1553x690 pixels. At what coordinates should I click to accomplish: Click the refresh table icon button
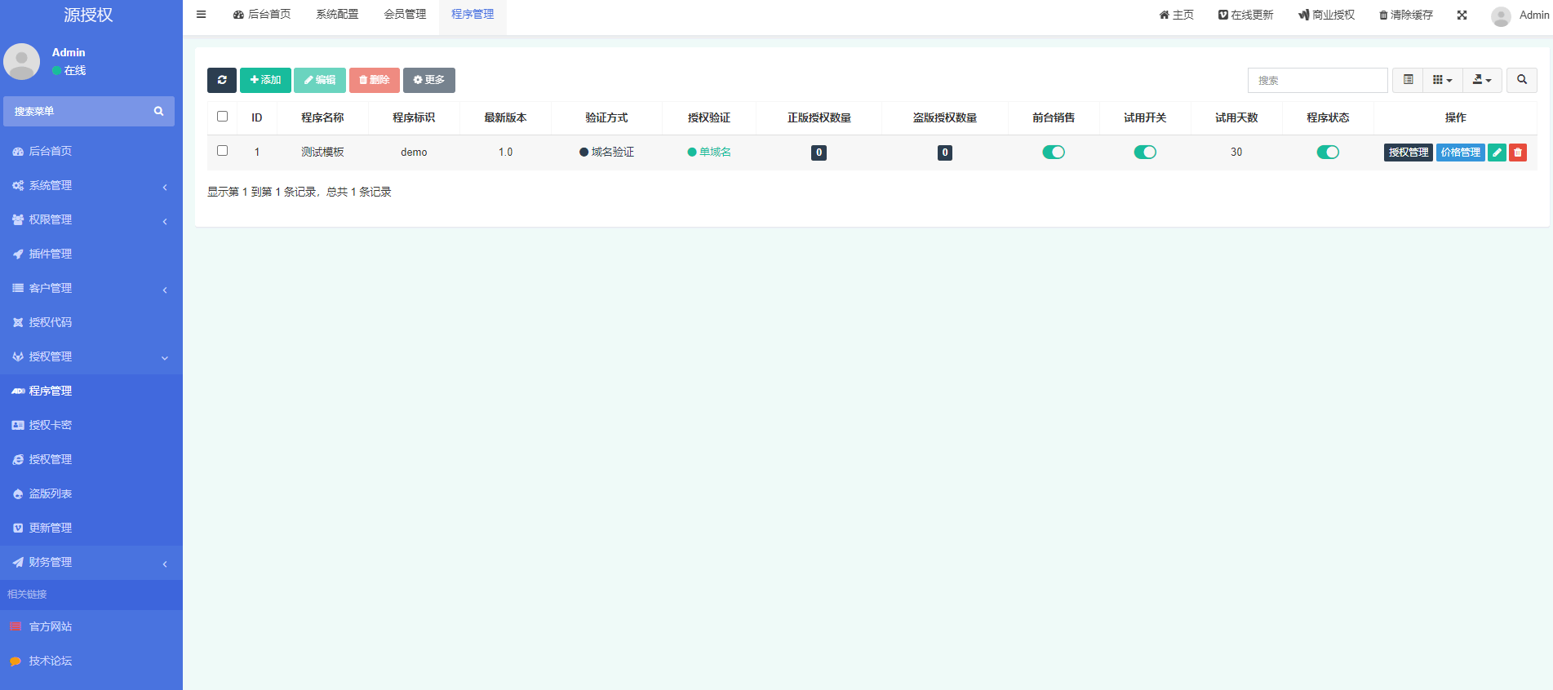coord(221,80)
